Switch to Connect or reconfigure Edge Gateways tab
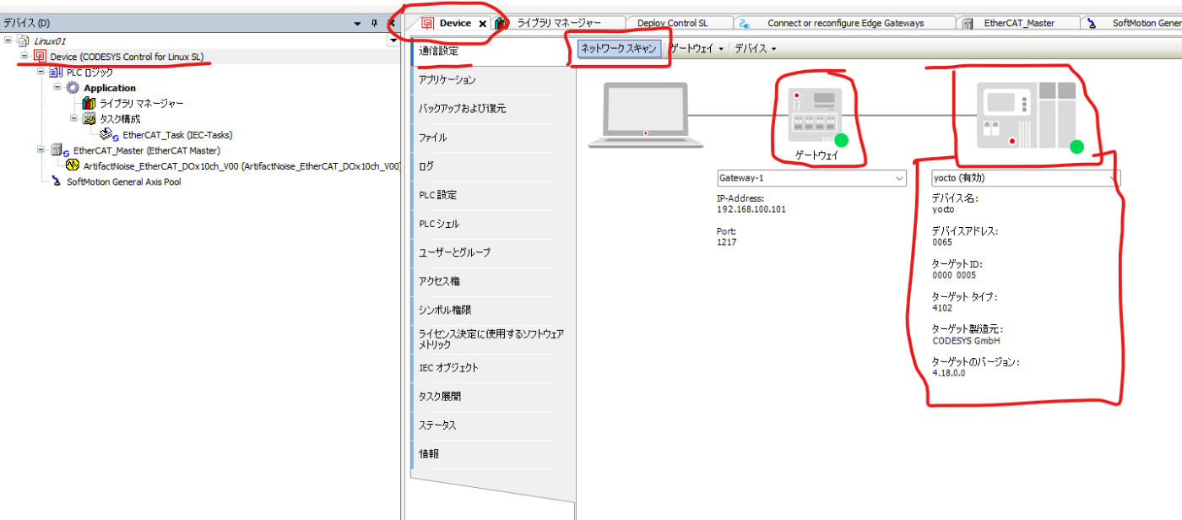Image resolution: width=1182 pixels, height=520 pixels. [x=845, y=23]
